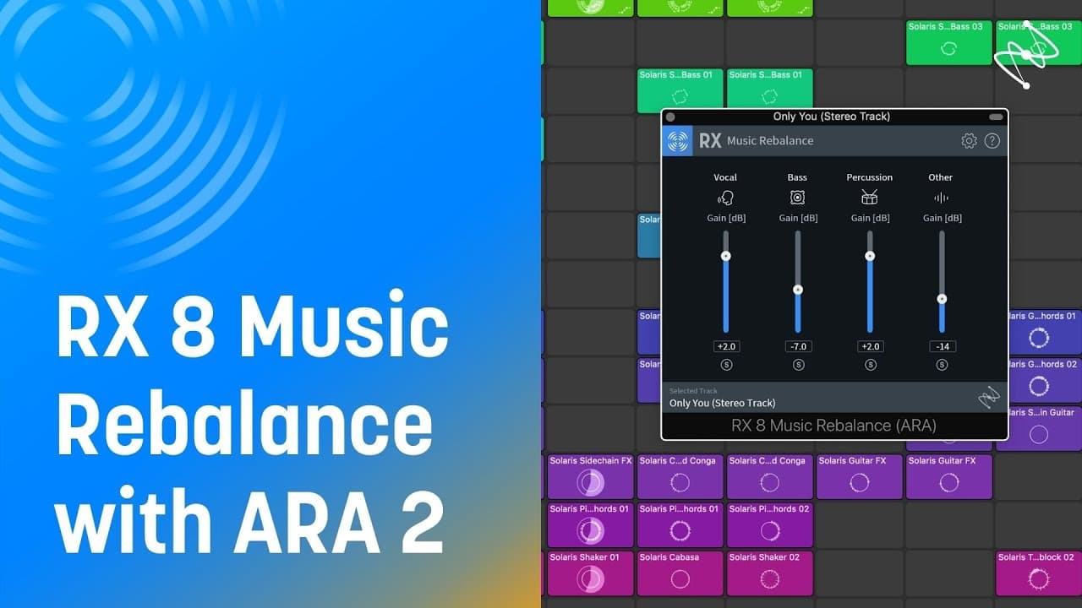Select the Solaris Guitar FX clip
This screenshot has width=1082, height=608.
click(x=860, y=476)
